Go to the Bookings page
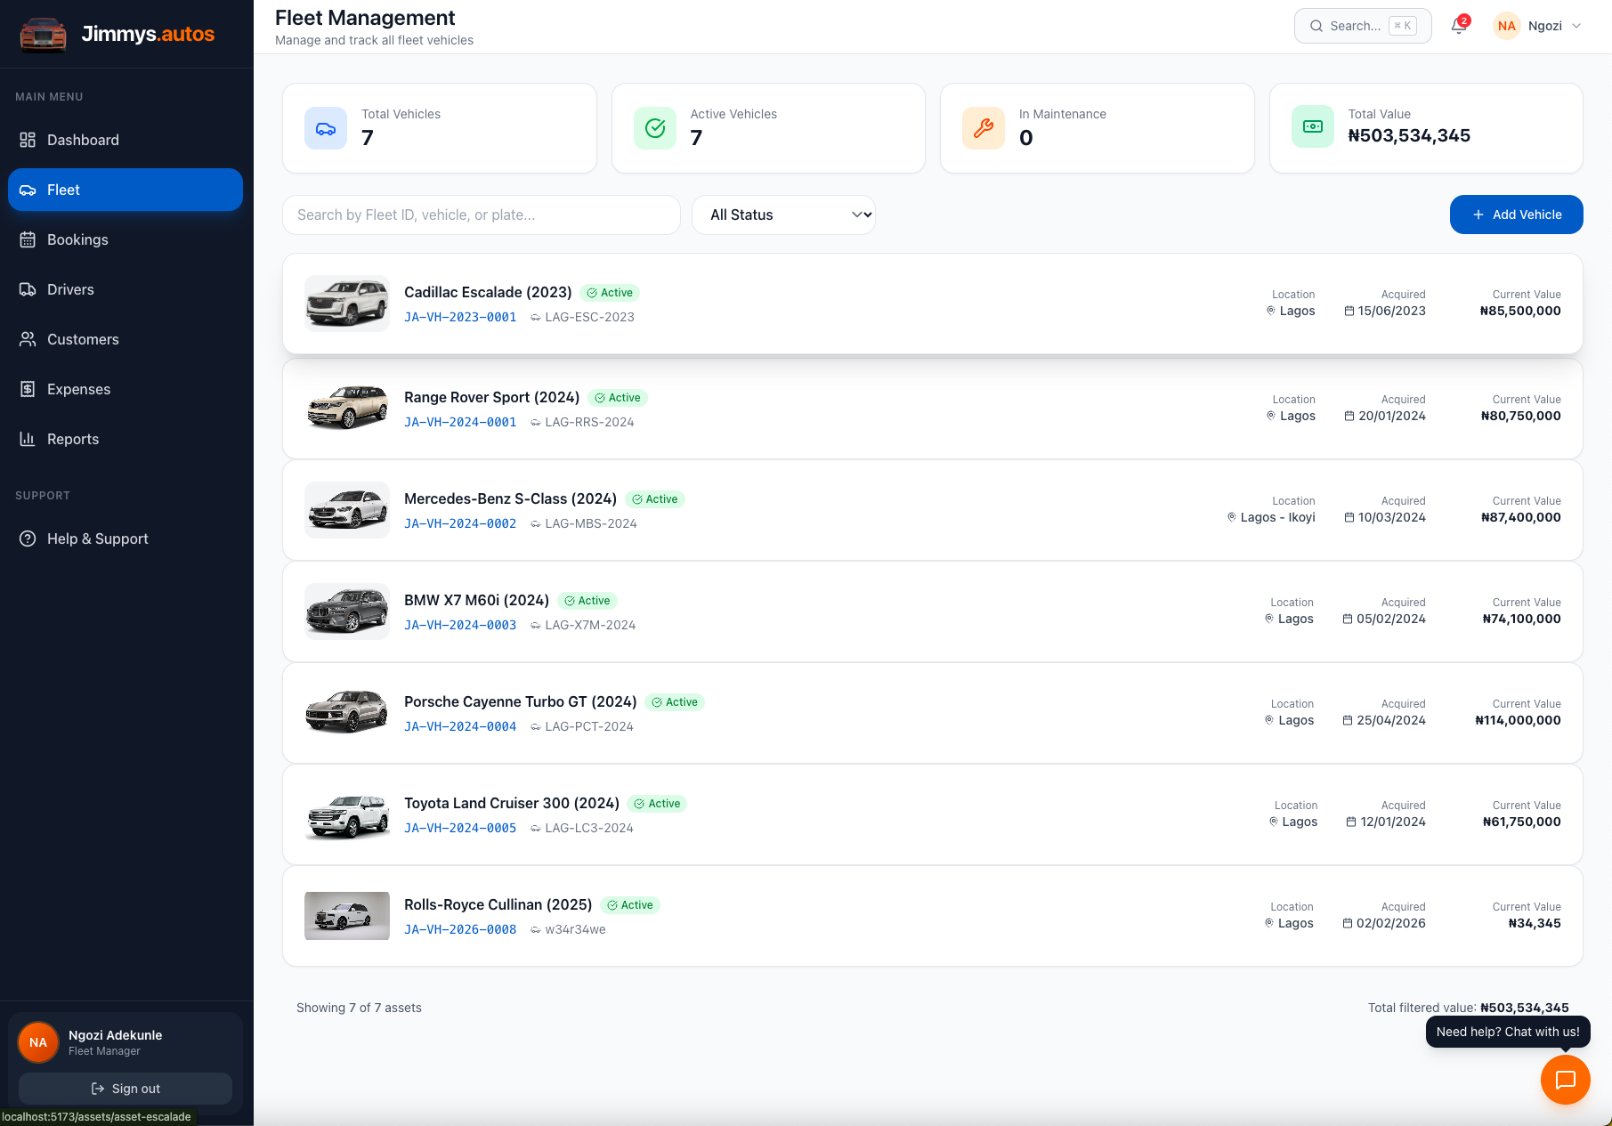The height and width of the screenshot is (1126, 1612). 77,239
